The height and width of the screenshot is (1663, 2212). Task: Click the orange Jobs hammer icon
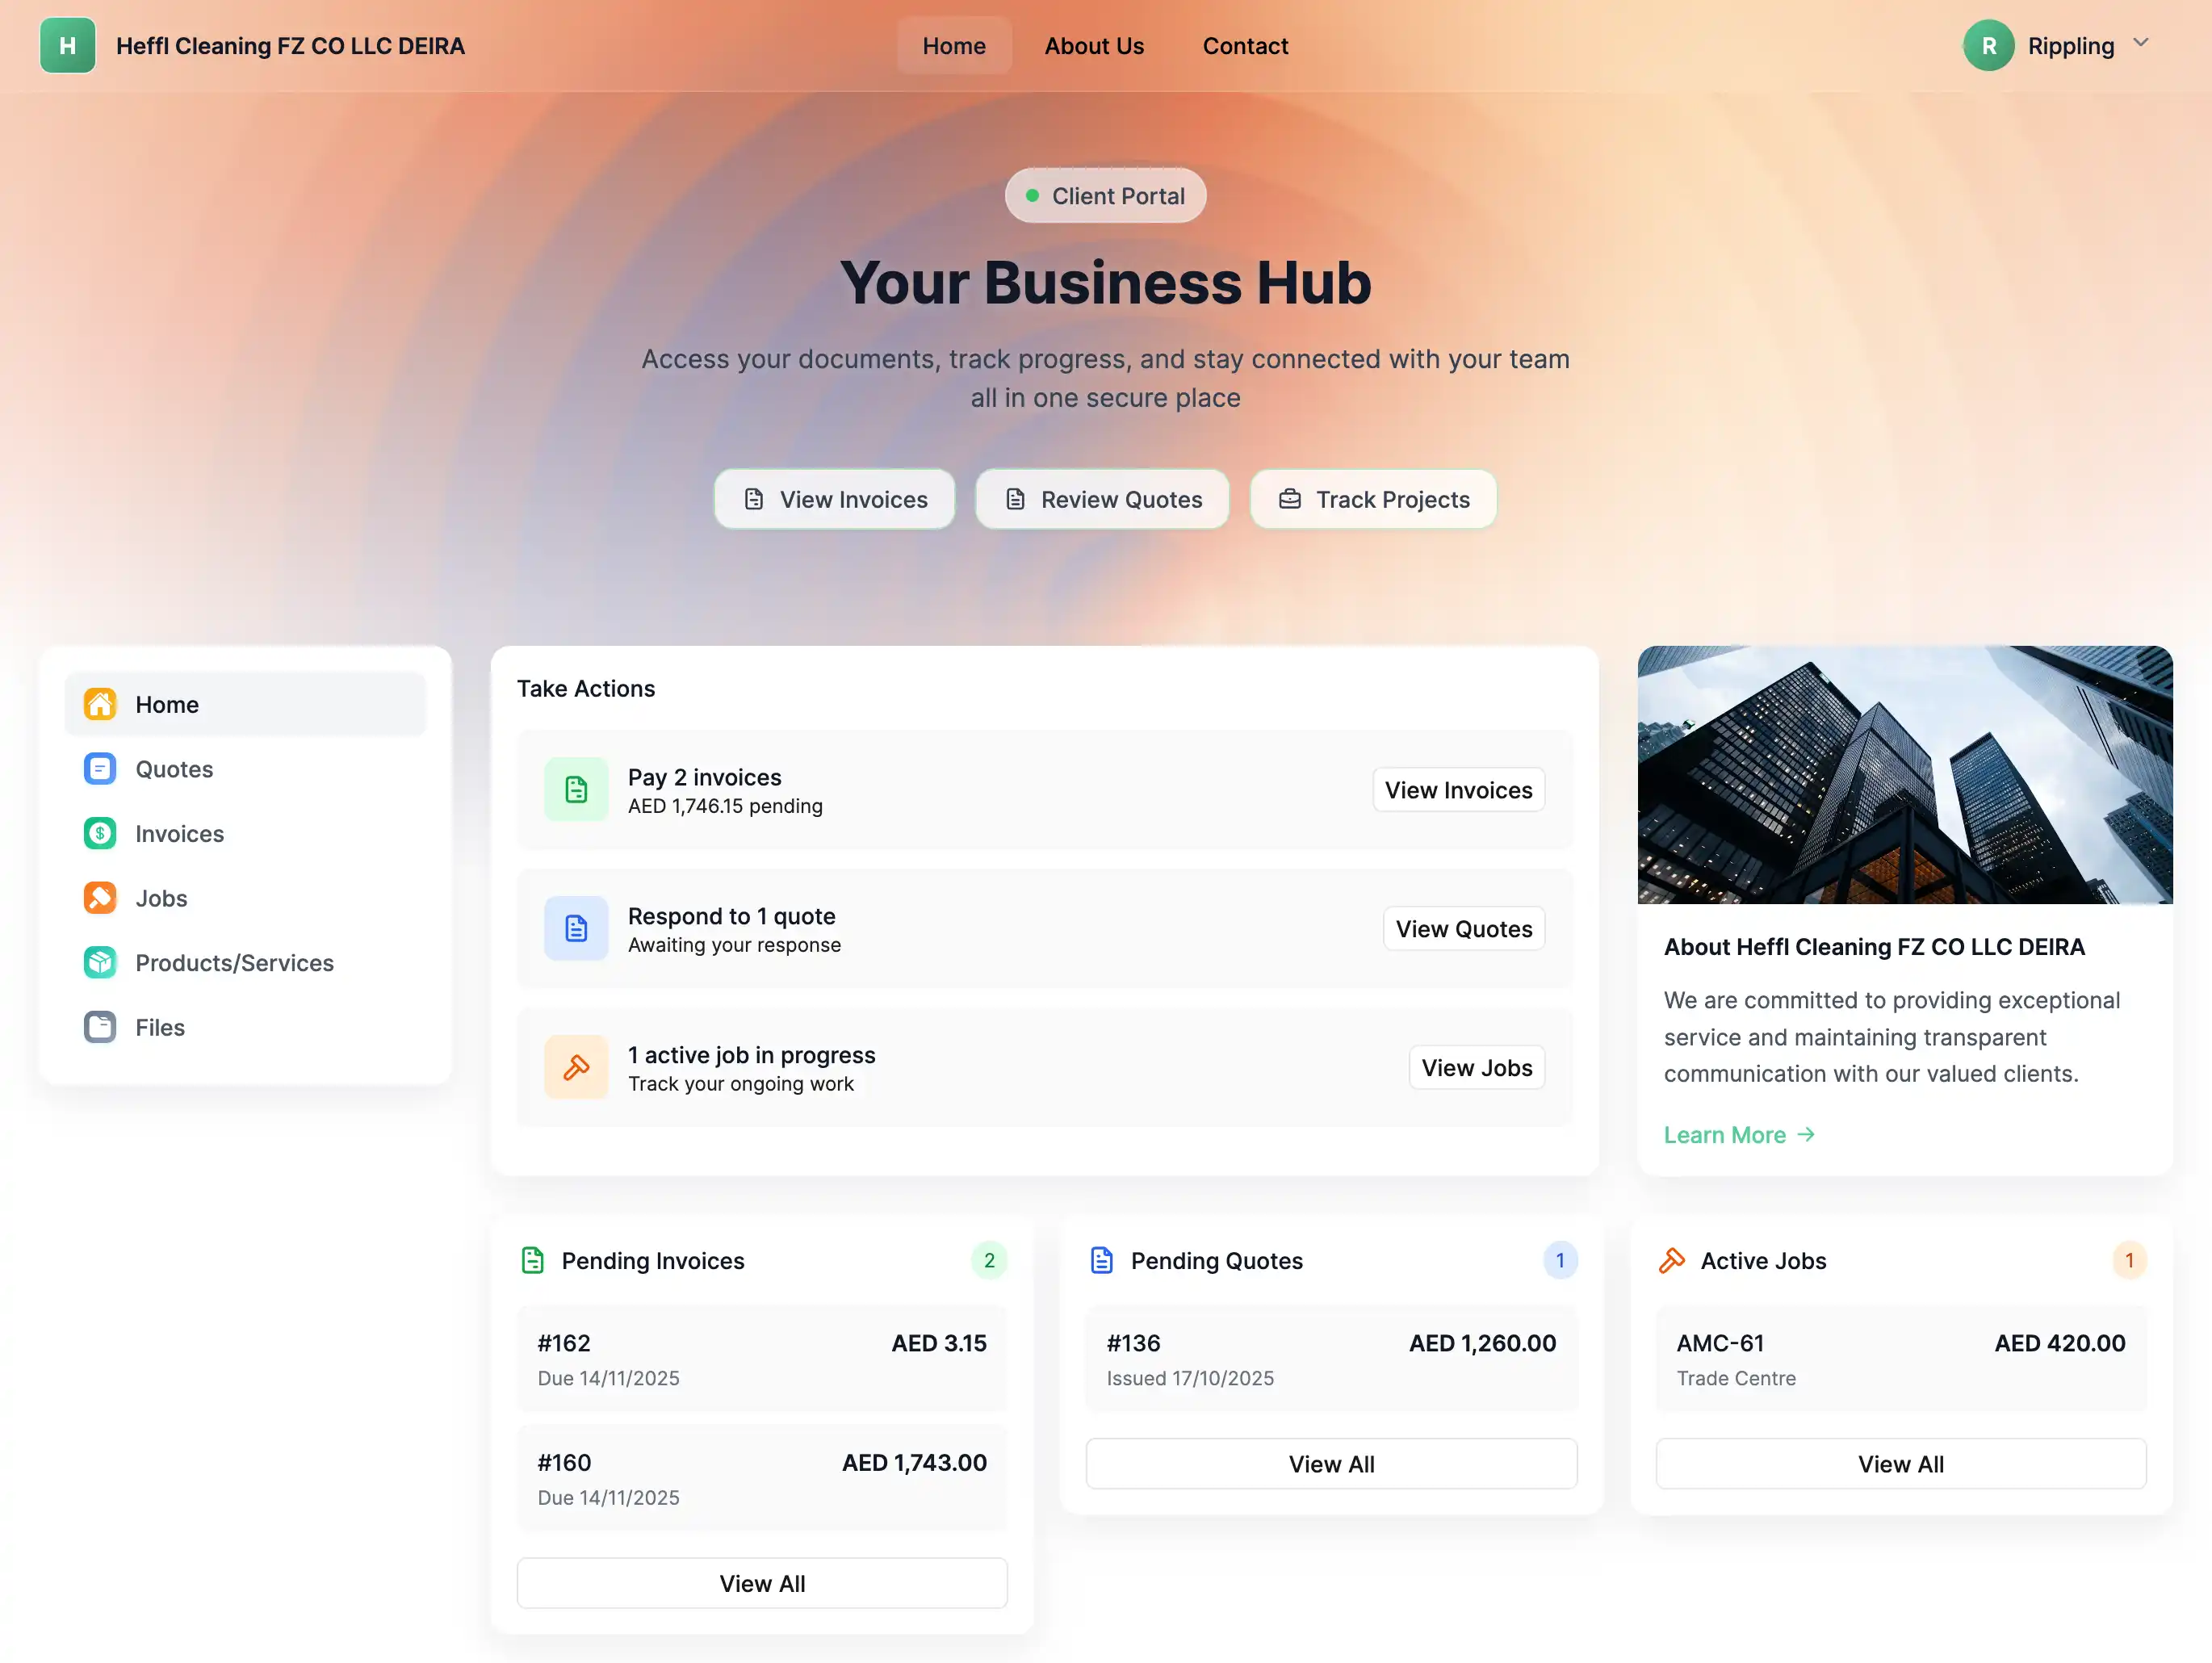(x=100, y=898)
